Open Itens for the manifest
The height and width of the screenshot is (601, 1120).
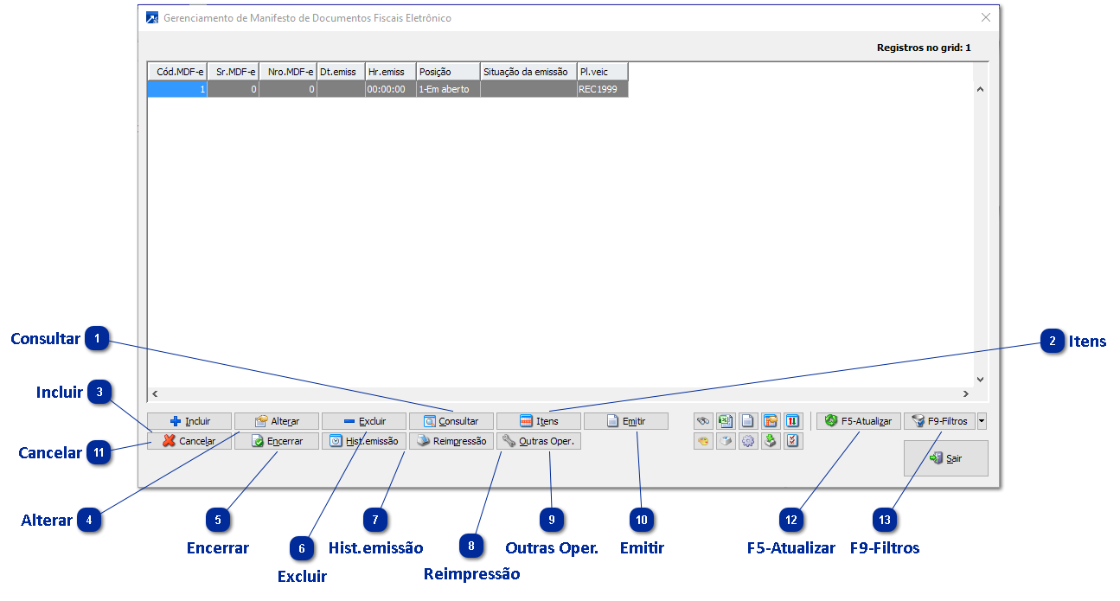click(539, 421)
